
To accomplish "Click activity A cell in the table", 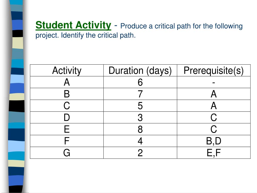I will pyautogui.click(x=67, y=82).
